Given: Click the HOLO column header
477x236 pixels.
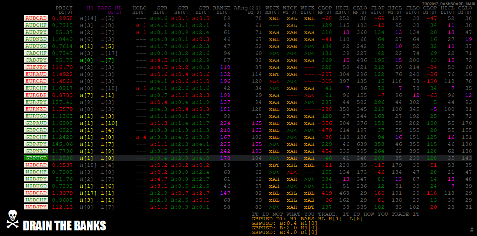Looking at the screenshot, I should [139, 8].
